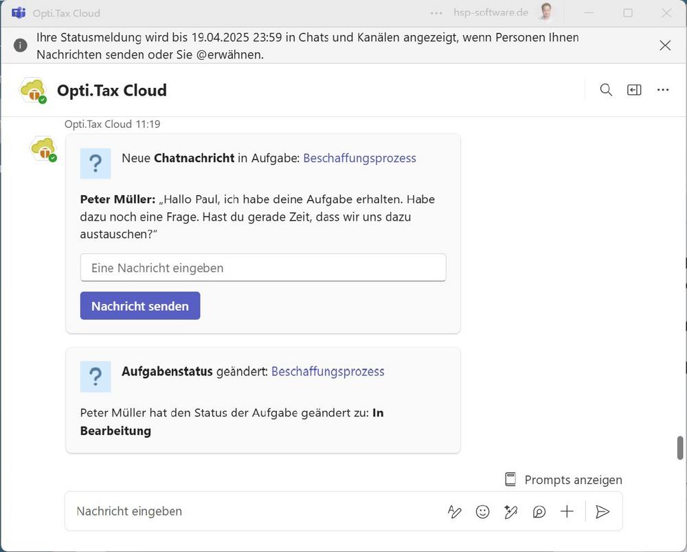Open the plus actions menu in compose bar
Screen dimensions: 687x552
[567, 511]
